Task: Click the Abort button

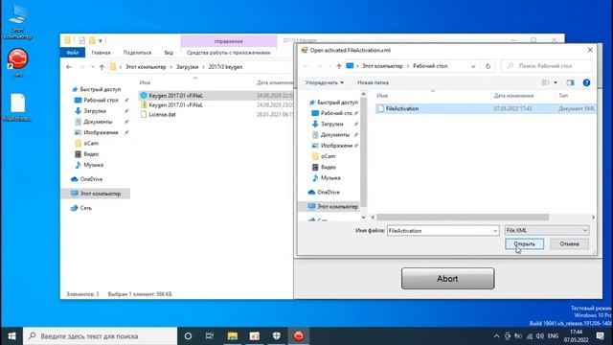Action: click(x=447, y=279)
